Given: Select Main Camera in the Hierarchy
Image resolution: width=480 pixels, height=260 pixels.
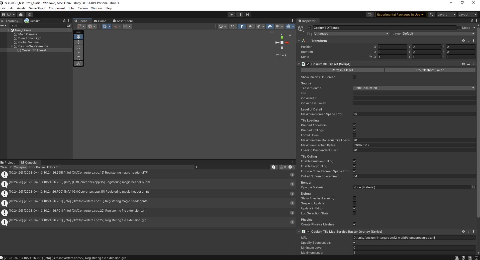Looking at the screenshot, I should point(28,34).
